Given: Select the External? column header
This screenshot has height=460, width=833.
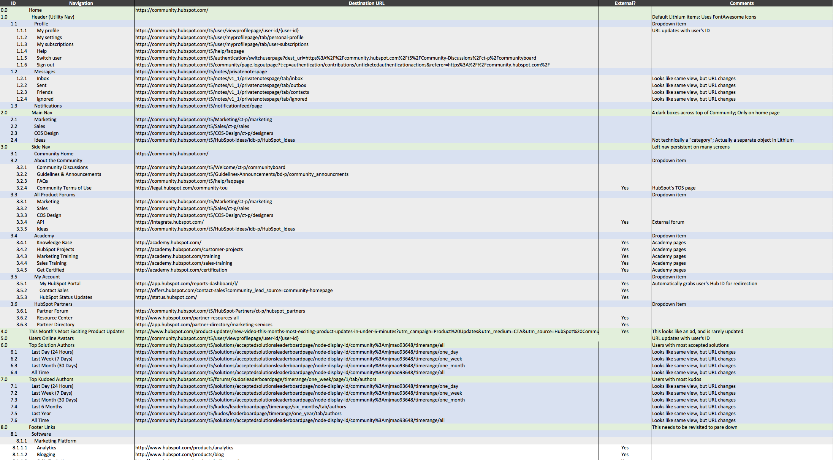Looking at the screenshot, I should (625, 3).
